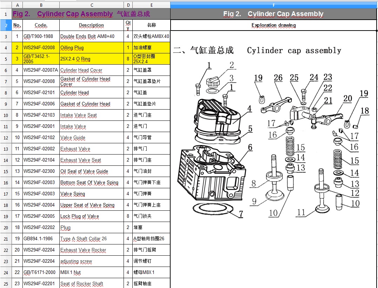Image resolution: width=378 pixels, height=288 pixels.
Task: Select row 2 header
Action: click(6, 25)
